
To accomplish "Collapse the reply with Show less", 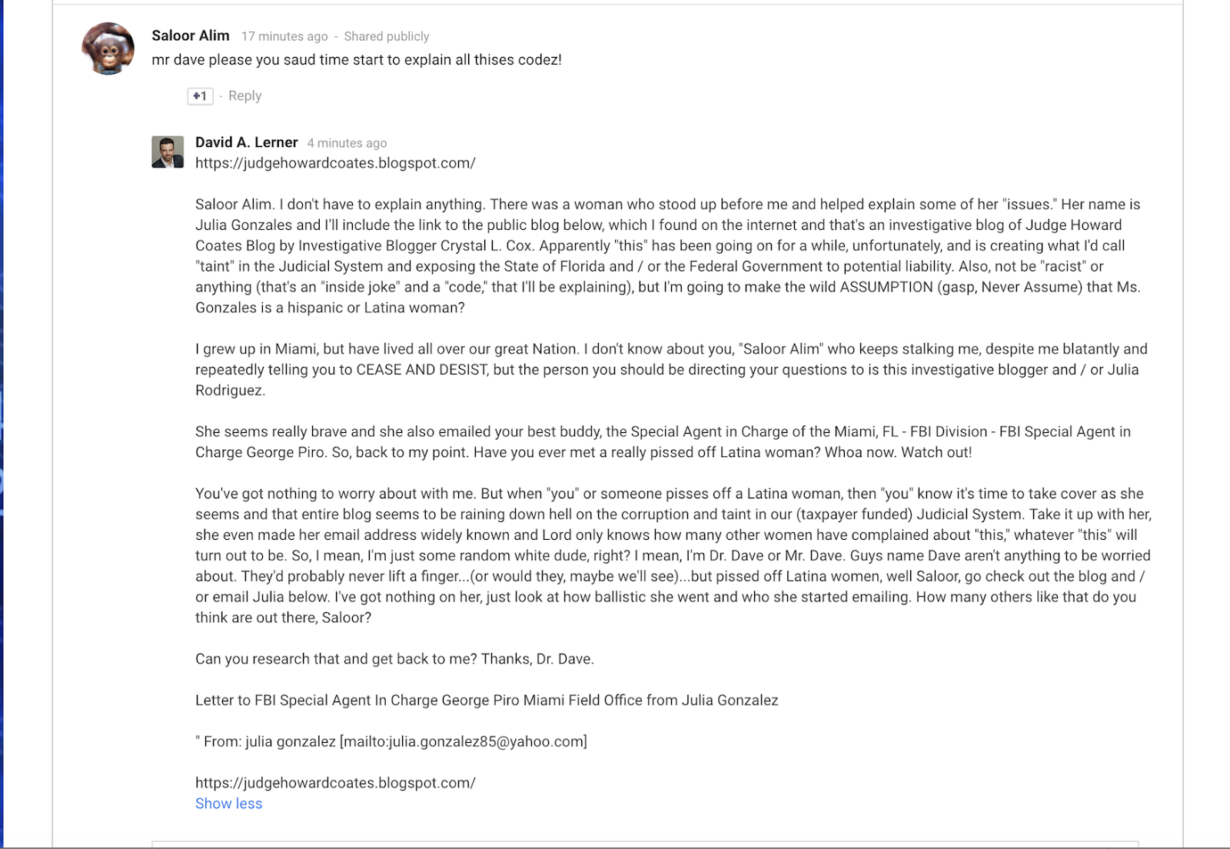I will click(x=228, y=804).
